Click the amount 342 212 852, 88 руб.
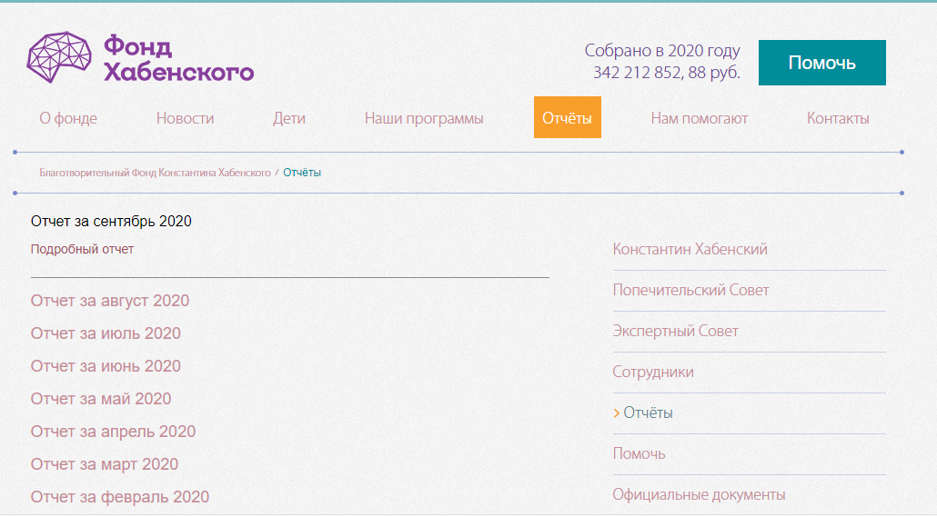The width and height of the screenshot is (937, 517). click(666, 73)
